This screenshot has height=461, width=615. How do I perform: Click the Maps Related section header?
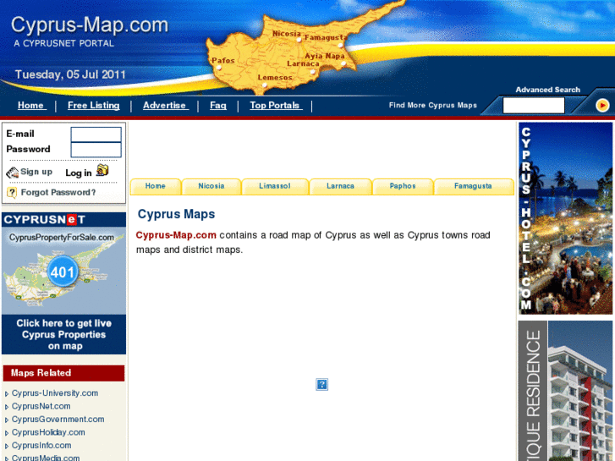click(63, 373)
